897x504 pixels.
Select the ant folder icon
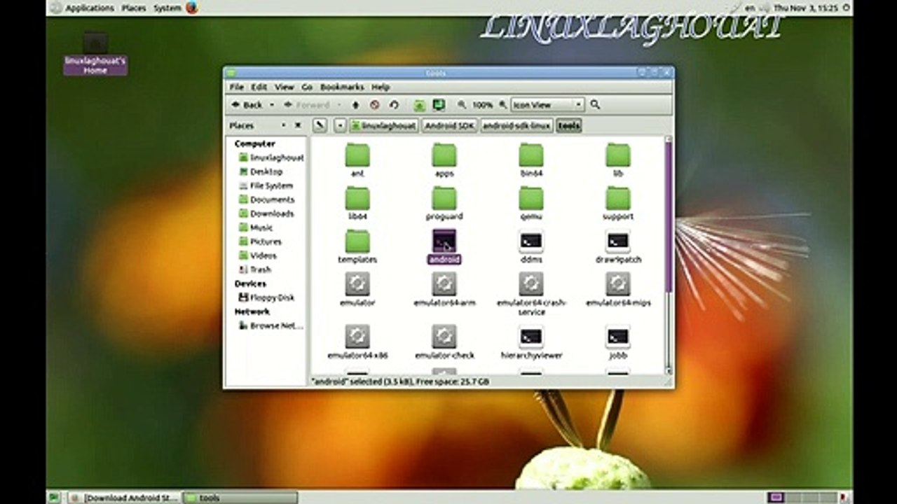[x=357, y=155]
